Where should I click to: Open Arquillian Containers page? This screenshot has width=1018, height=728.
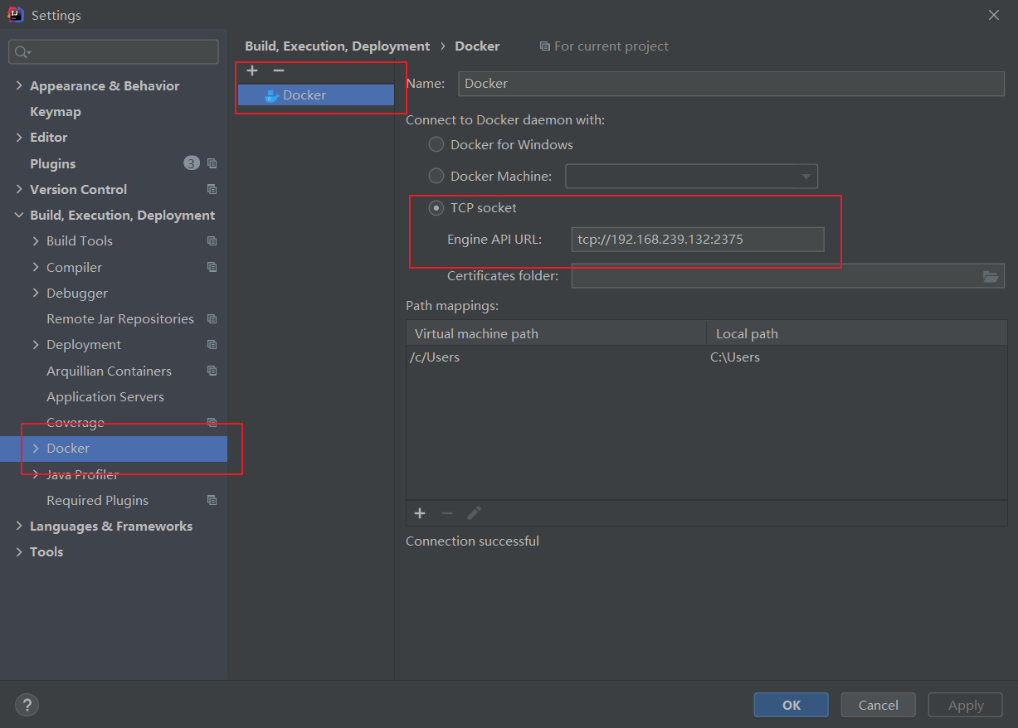(109, 371)
